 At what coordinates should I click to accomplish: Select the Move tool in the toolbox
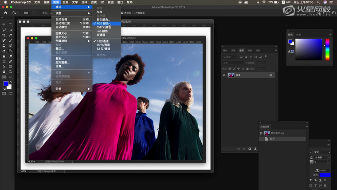tap(4, 25)
